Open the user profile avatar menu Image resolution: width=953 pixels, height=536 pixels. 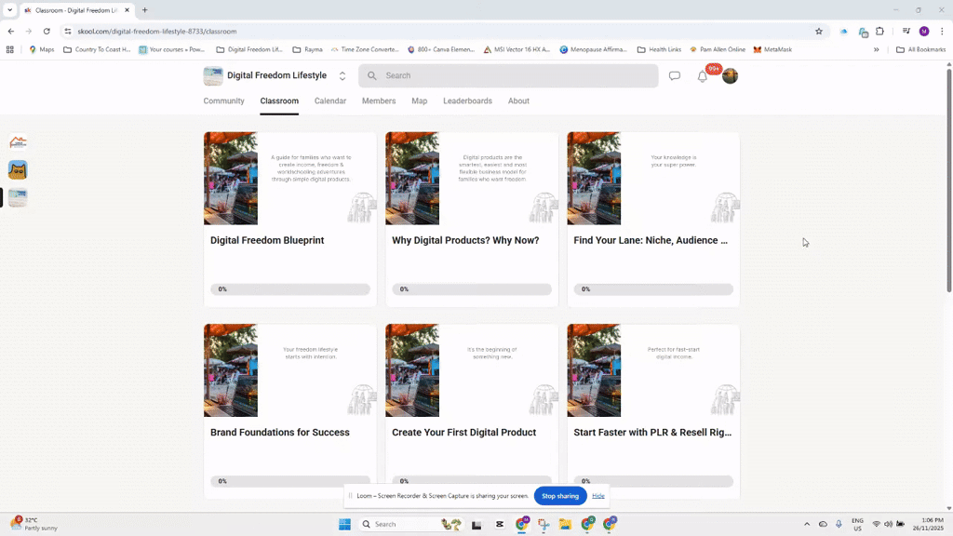point(731,76)
